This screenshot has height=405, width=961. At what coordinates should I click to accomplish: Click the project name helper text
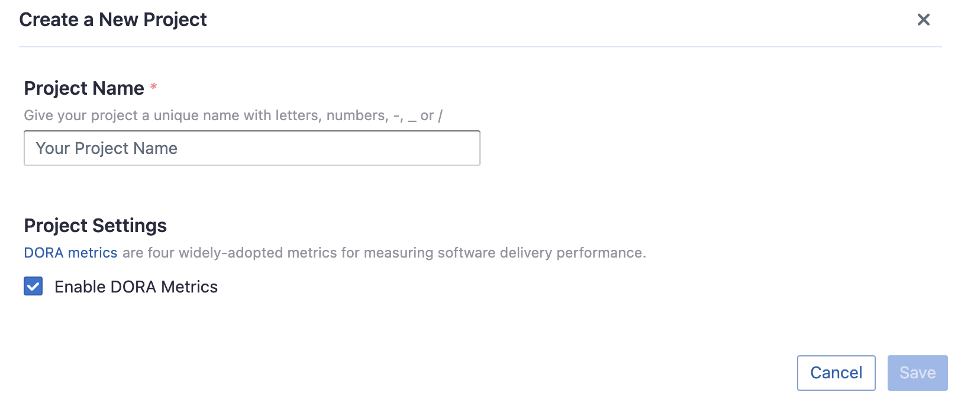[233, 115]
